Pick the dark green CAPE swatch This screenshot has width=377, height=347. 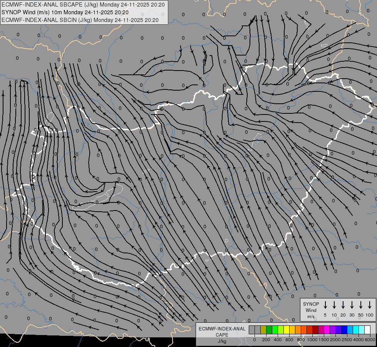[x=269, y=330]
